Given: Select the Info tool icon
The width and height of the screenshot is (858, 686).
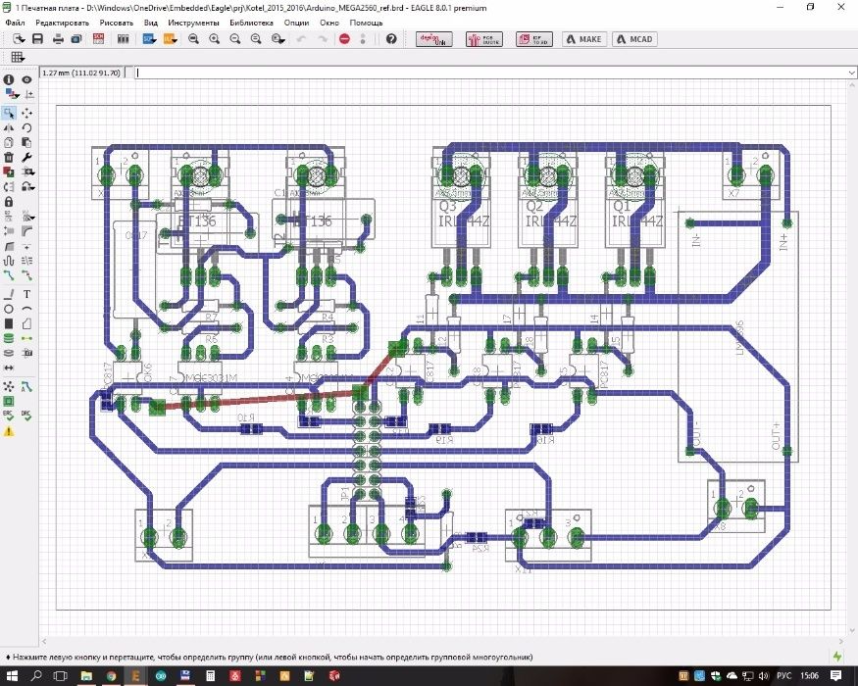Looking at the screenshot, I should pyautogui.click(x=9, y=79).
